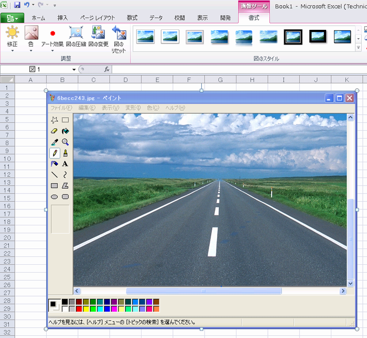The height and width of the screenshot is (338, 367).
Task: Move the picture styles gallery down one row
Action: pos(358,39)
